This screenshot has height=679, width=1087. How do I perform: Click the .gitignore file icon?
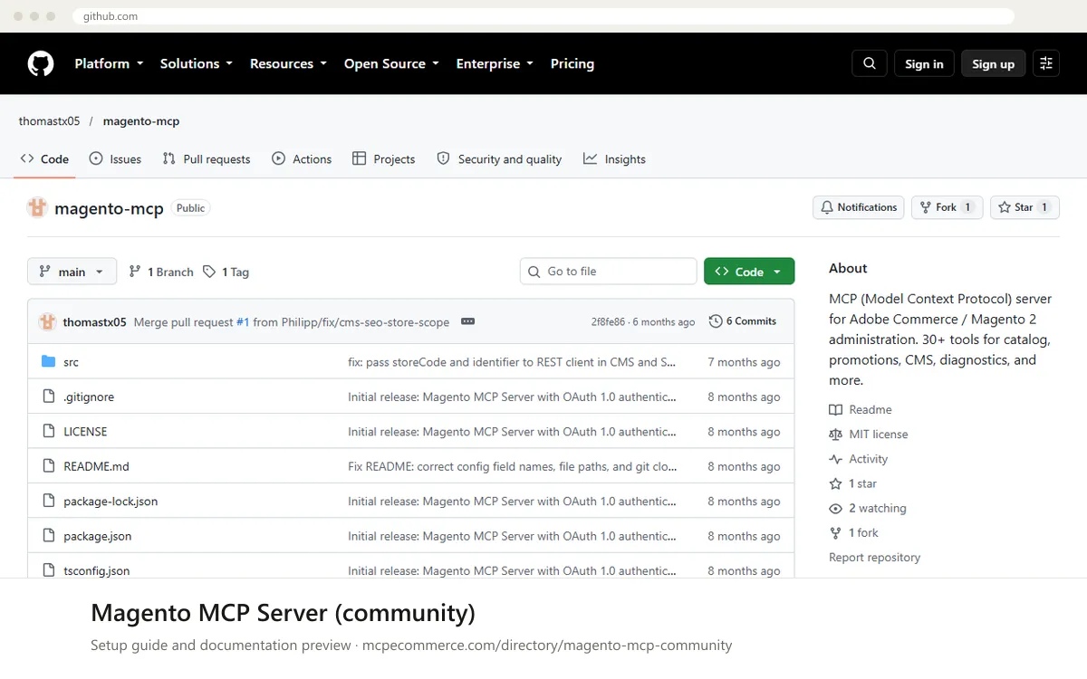tap(49, 397)
